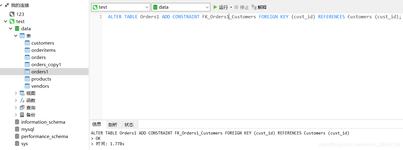Click the information_schema database icon

click(x=17, y=122)
